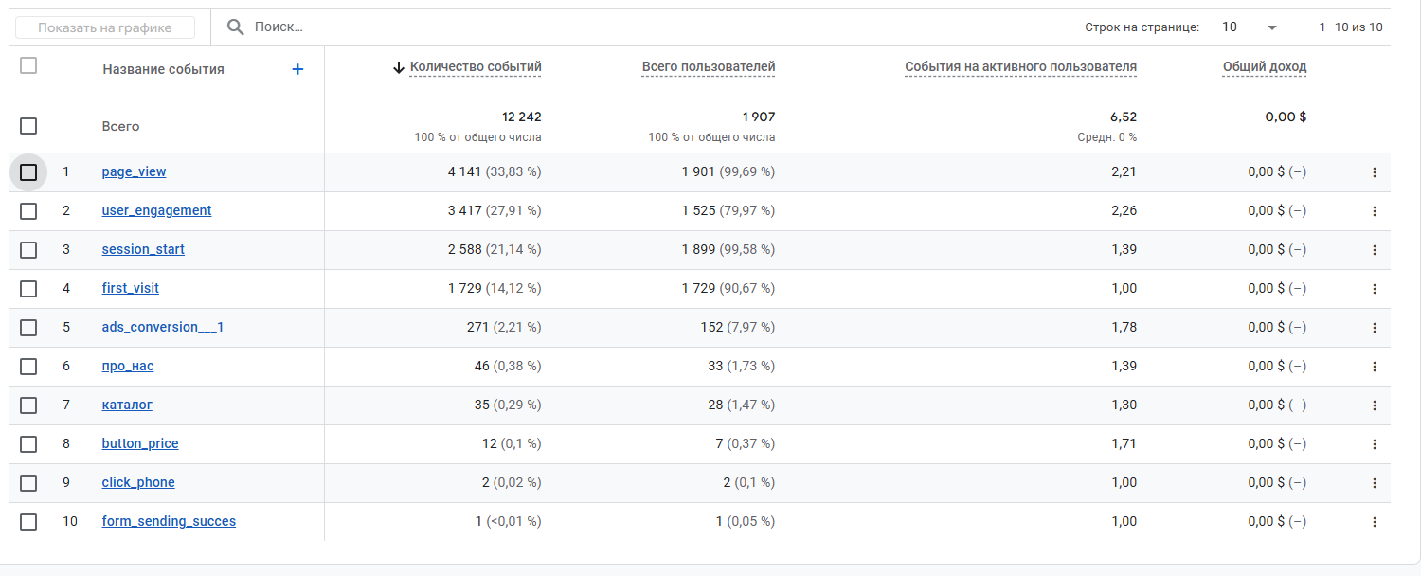Sort by Всего пользователей column header
The width and height of the screenshot is (1421, 576).
(x=709, y=67)
